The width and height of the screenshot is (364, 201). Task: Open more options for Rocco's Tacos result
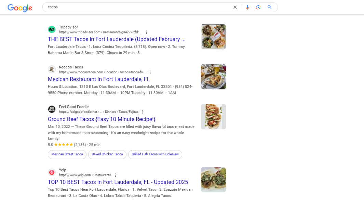[150, 72]
